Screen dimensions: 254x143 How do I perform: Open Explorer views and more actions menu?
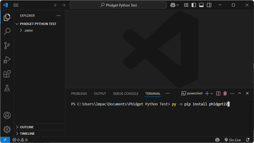(x=59, y=16)
